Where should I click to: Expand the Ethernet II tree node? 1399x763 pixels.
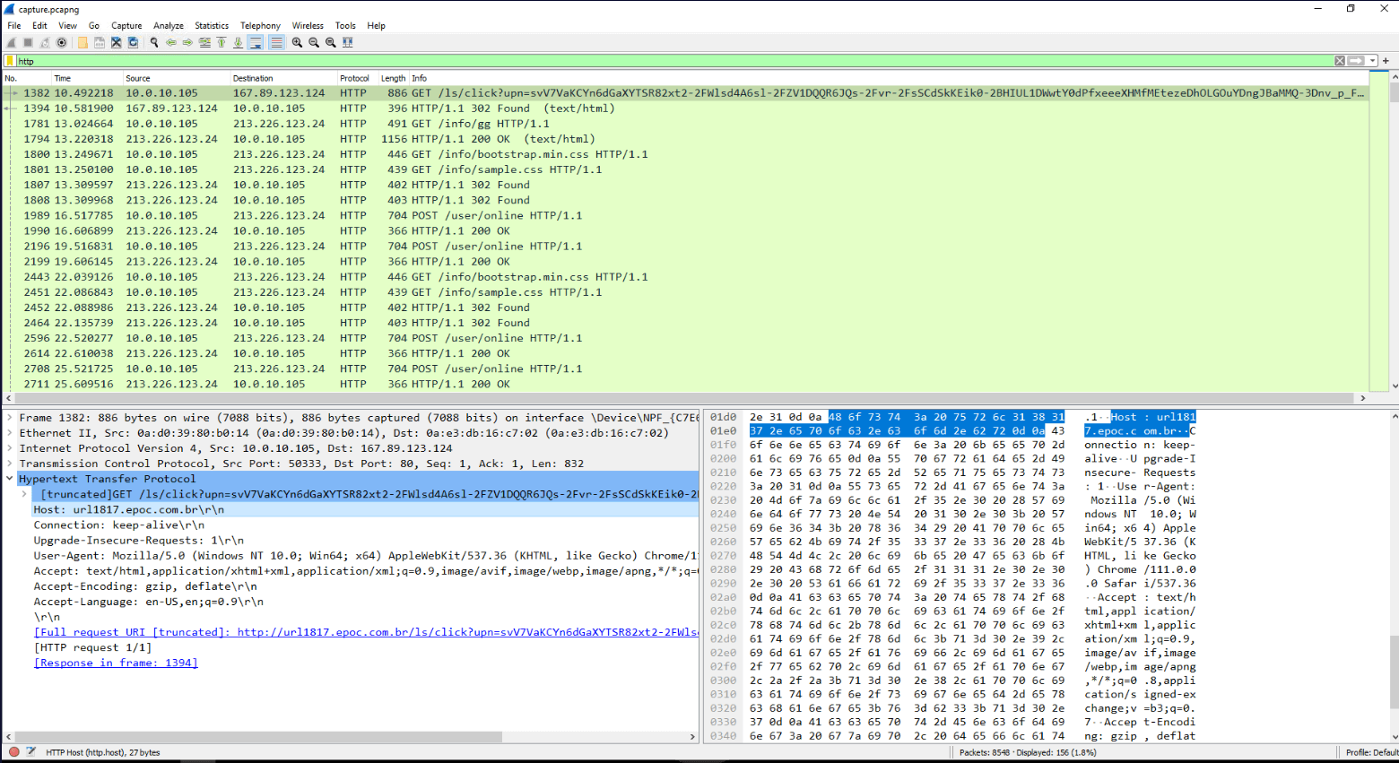[x=11, y=433]
